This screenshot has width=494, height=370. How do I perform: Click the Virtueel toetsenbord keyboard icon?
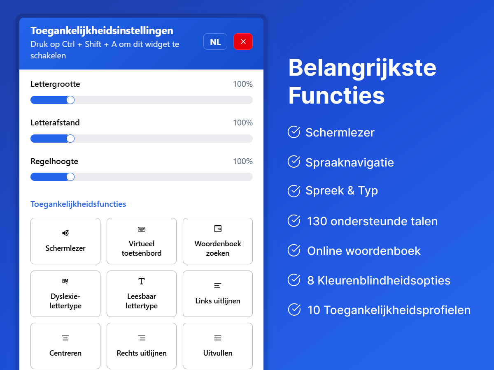point(142,229)
